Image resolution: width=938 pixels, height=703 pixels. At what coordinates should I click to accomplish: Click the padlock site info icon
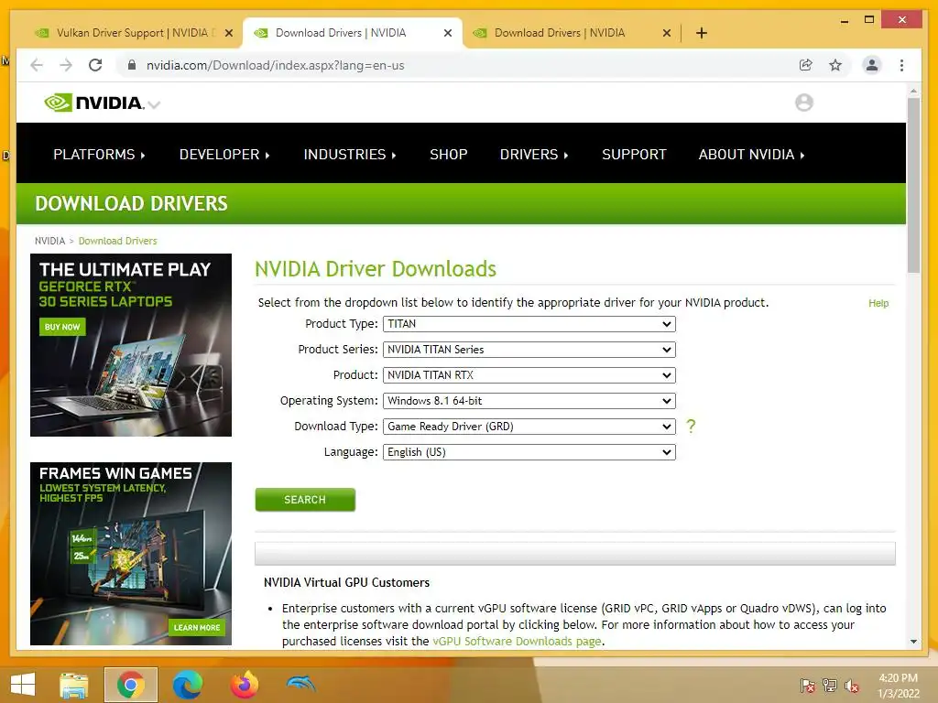tap(132, 65)
